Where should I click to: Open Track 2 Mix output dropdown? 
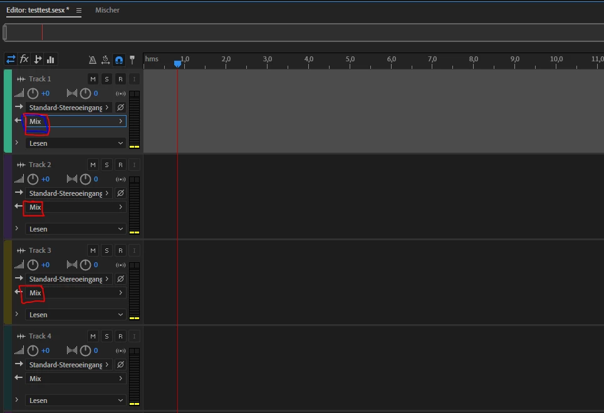[x=76, y=207]
